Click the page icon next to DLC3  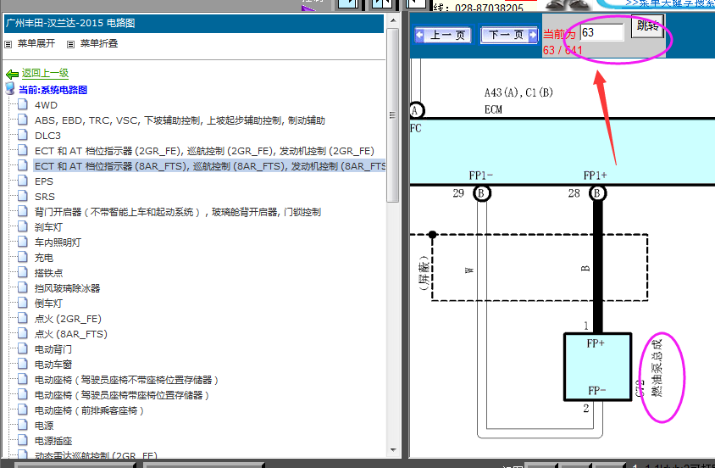click(23, 136)
